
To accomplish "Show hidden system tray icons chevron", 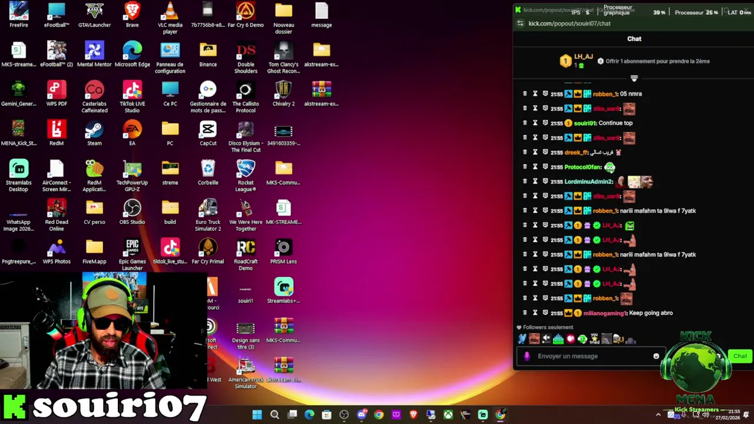I will 658,415.
